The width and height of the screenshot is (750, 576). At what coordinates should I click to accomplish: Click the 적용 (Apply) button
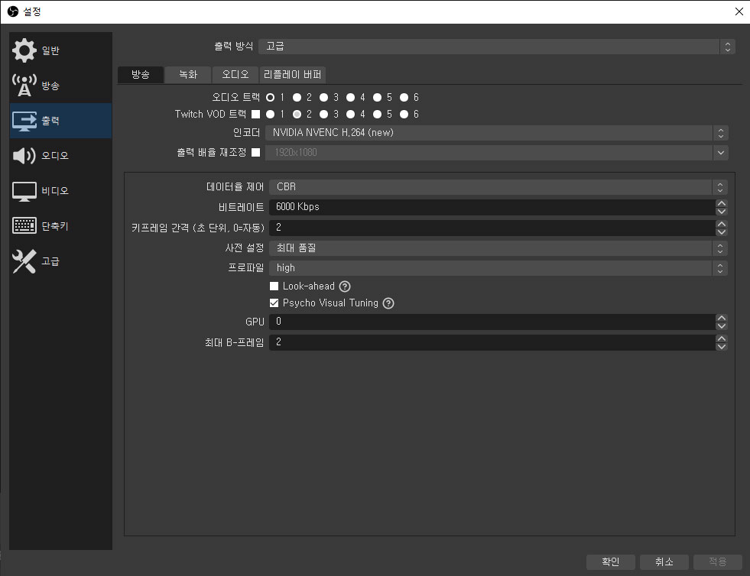[x=717, y=561]
